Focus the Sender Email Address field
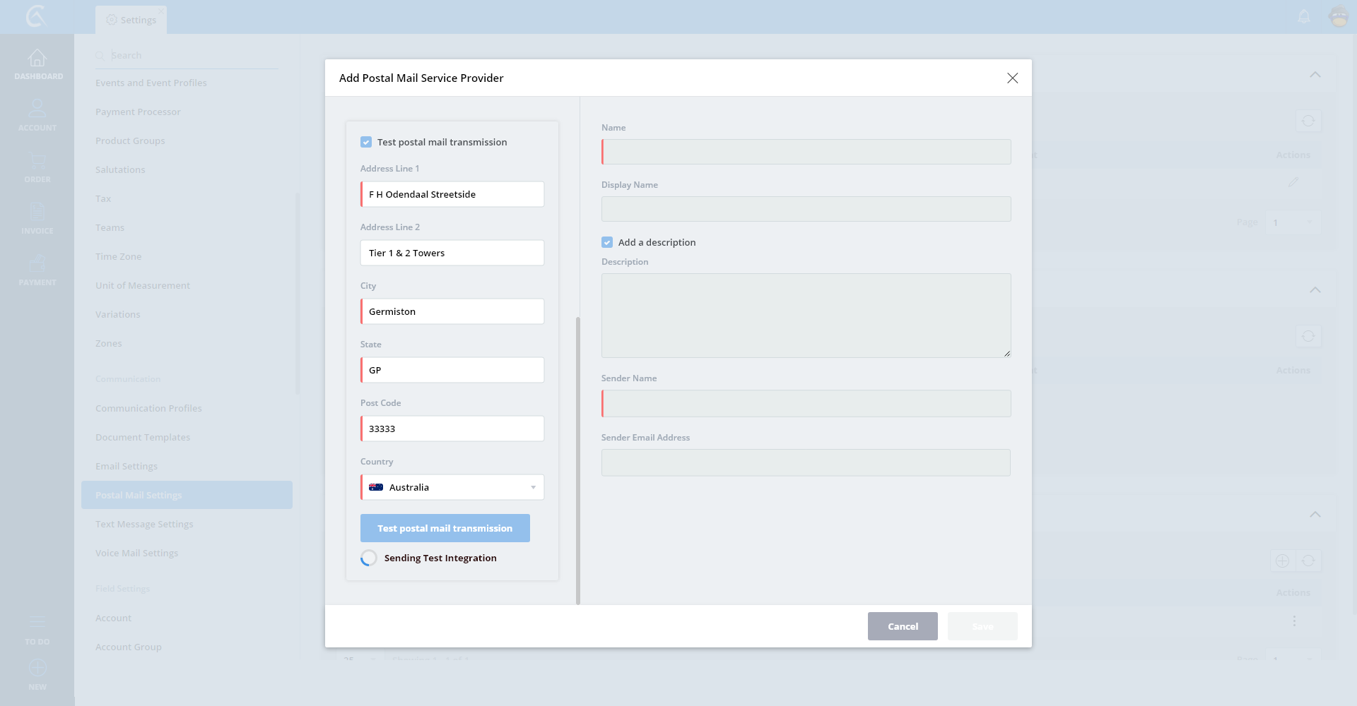The image size is (1357, 706). 806,462
